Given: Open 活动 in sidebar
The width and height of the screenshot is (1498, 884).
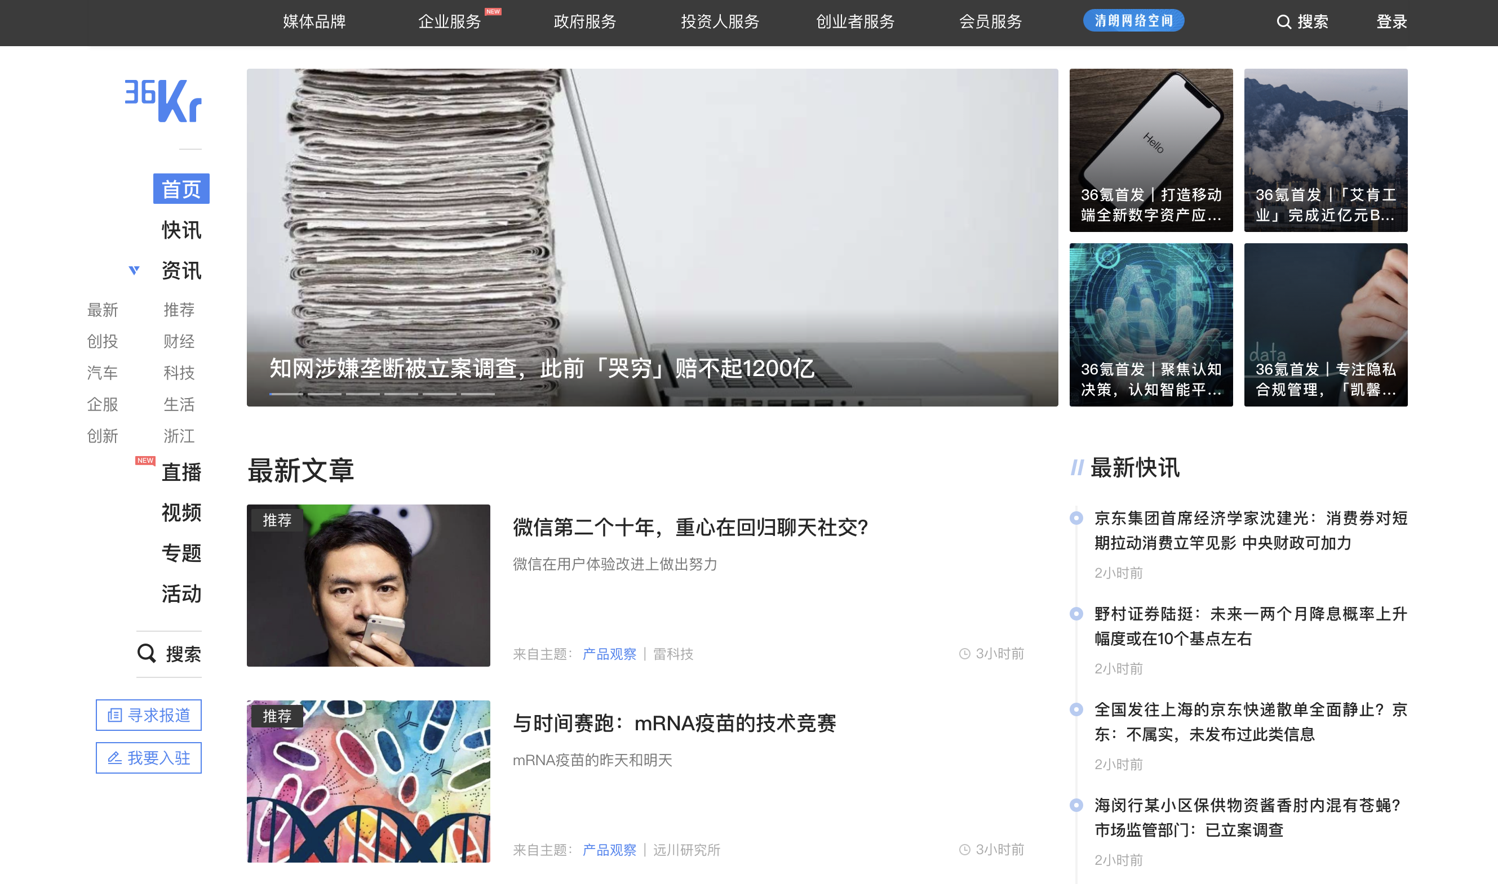Looking at the screenshot, I should [181, 594].
